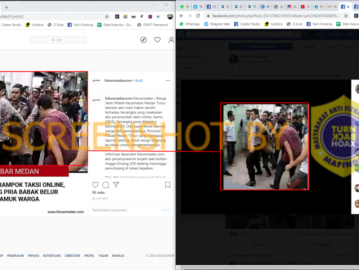
Task: Open the three-dot post options menu
Action: point(168,81)
